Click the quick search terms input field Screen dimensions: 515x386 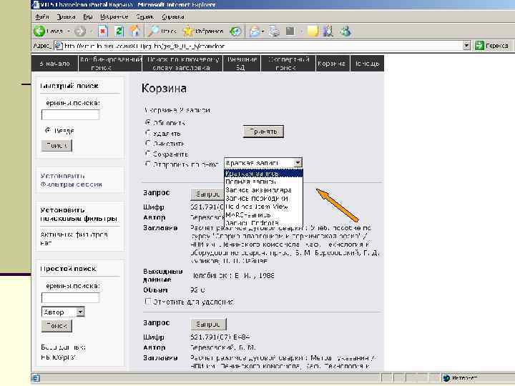[70, 114]
